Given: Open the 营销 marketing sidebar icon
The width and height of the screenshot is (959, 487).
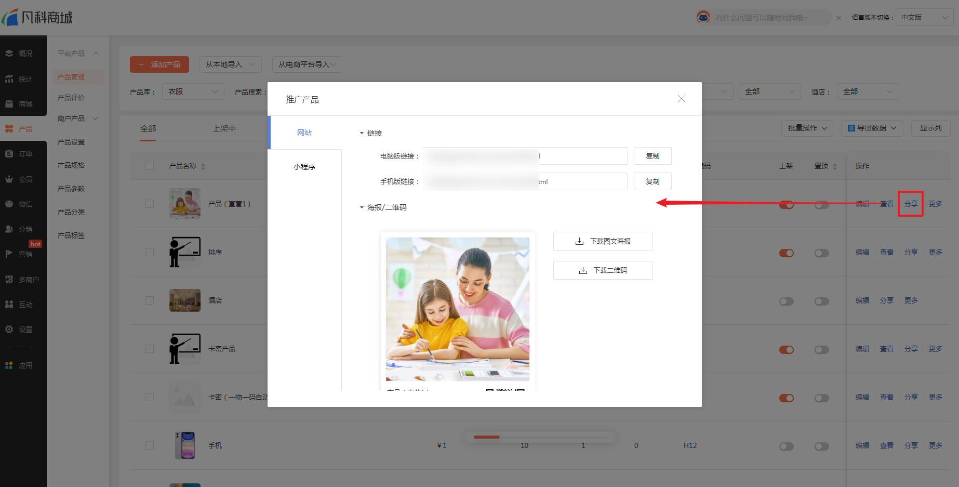Looking at the screenshot, I should coord(9,254).
